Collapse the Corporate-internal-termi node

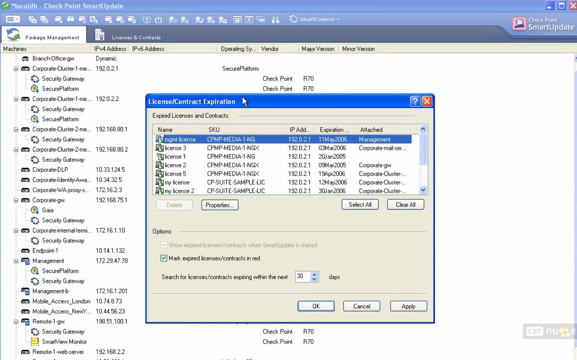tap(16, 230)
